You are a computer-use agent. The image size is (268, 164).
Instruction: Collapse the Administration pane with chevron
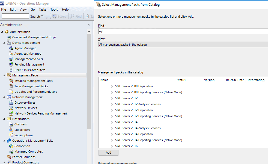point(89,25)
